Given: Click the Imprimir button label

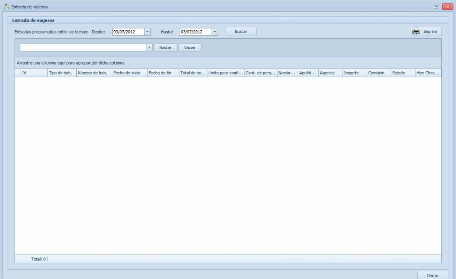Looking at the screenshot, I should (431, 32).
